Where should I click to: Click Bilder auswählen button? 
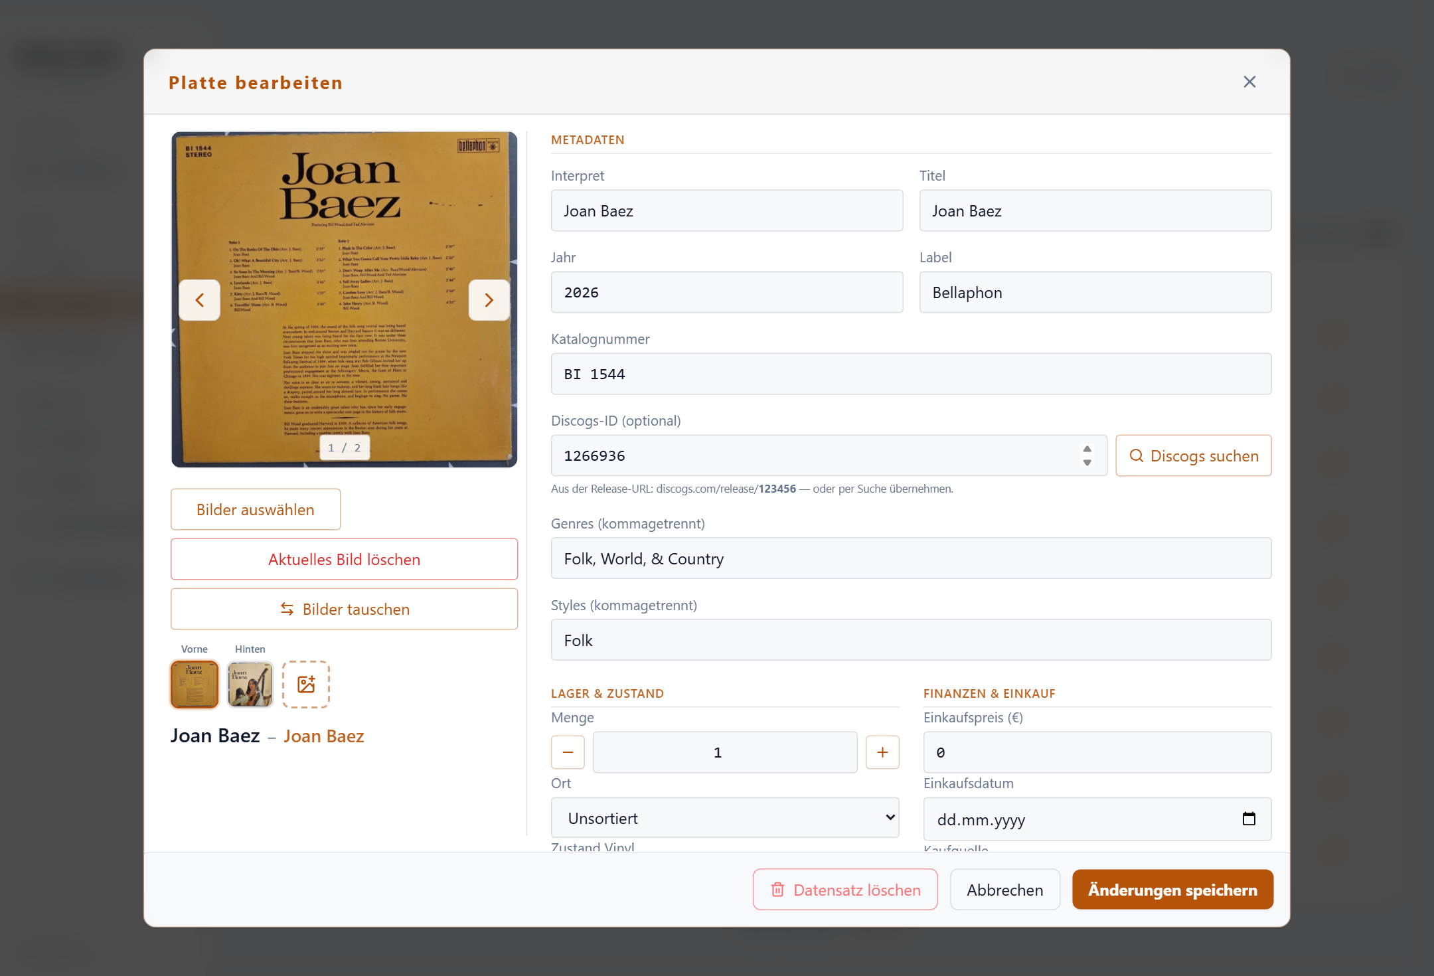point(256,509)
